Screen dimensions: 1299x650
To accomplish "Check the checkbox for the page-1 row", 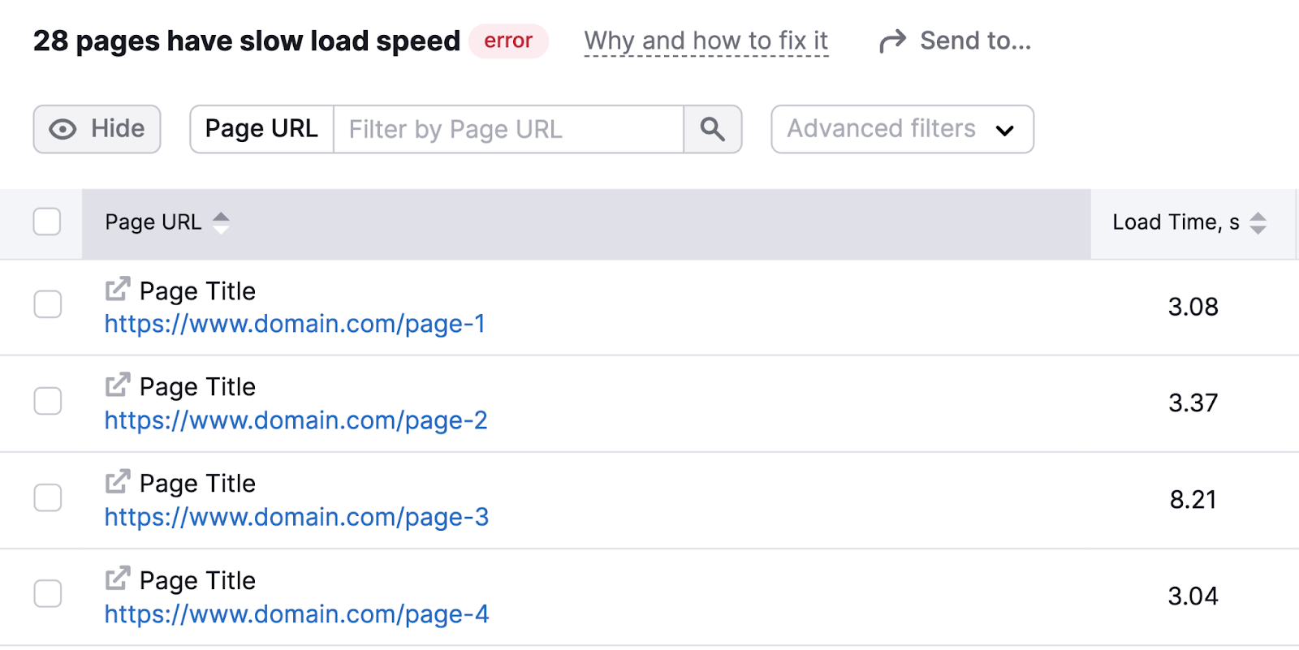I will coord(47,305).
